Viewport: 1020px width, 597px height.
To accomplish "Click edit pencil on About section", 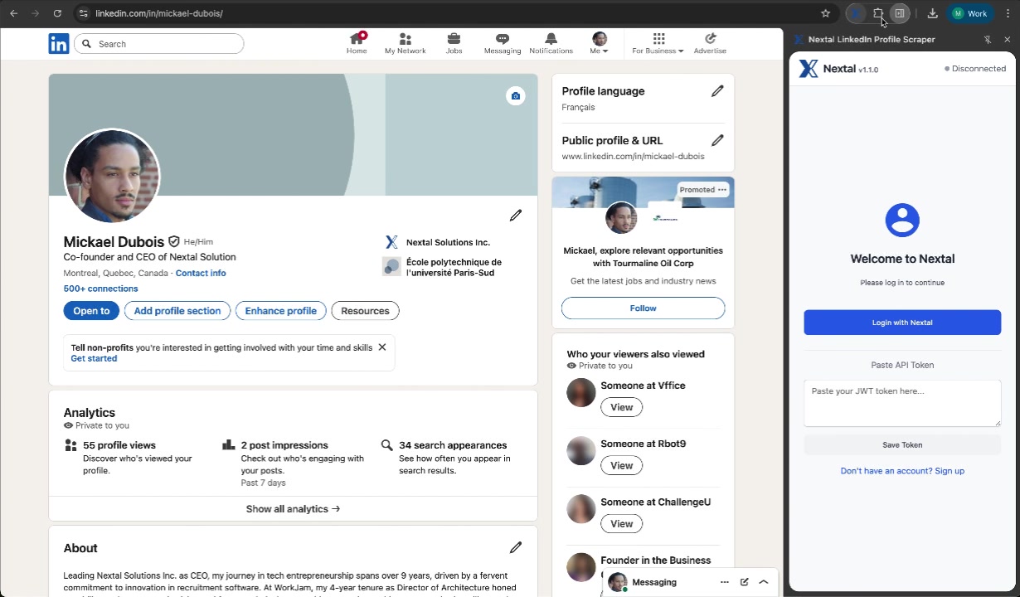I will 515,547.
